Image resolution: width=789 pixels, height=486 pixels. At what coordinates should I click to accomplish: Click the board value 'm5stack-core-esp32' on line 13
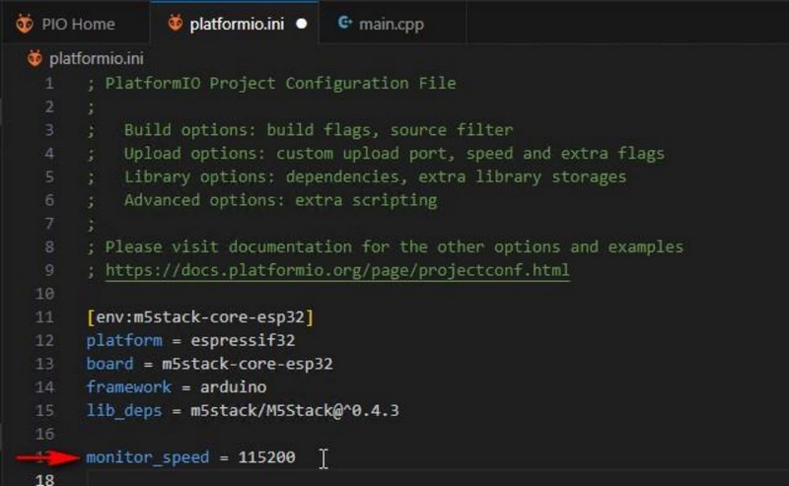tap(248, 364)
